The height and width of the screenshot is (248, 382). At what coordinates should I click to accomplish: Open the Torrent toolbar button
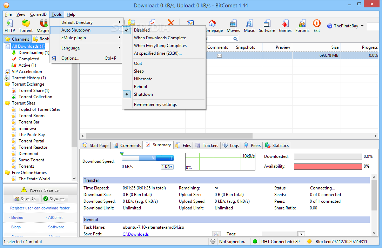tap(26, 26)
